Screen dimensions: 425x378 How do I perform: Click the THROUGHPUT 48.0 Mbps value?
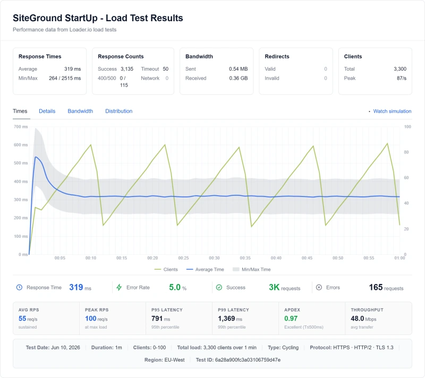click(363, 319)
